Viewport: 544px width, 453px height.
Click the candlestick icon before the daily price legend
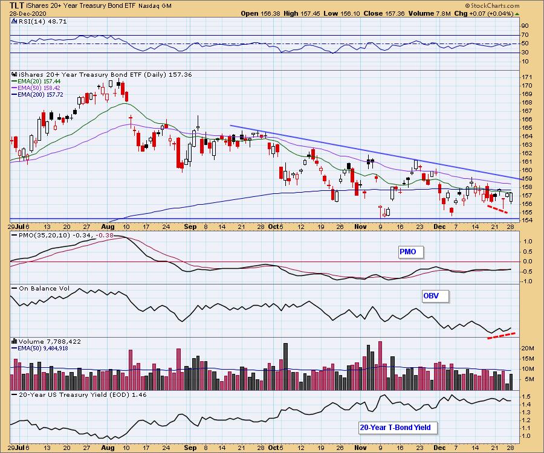15,74
